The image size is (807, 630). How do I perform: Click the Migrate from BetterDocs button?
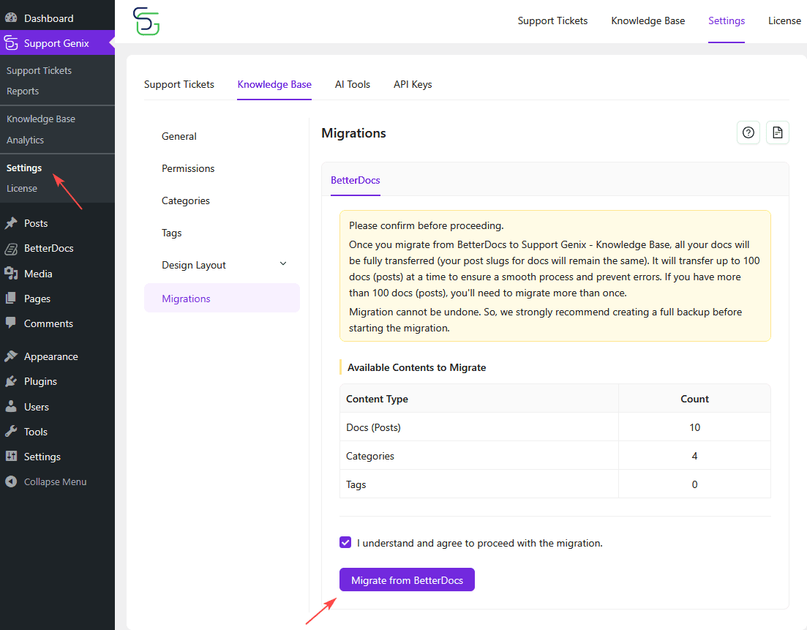407,579
